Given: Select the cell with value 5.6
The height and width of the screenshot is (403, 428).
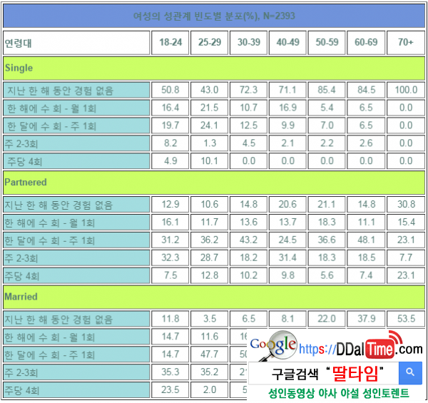Looking at the screenshot, I should pyautogui.click(x=327, y=275).
